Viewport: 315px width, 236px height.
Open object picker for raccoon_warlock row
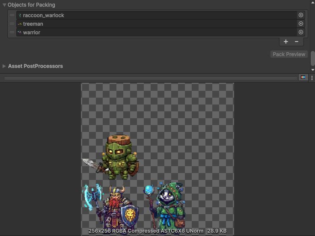[x=301, y=15]
